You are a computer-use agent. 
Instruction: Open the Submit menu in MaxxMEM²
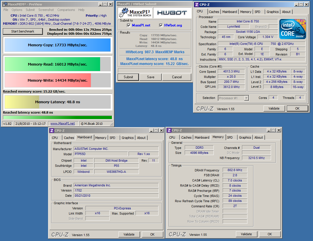click(x=30, y=10)
